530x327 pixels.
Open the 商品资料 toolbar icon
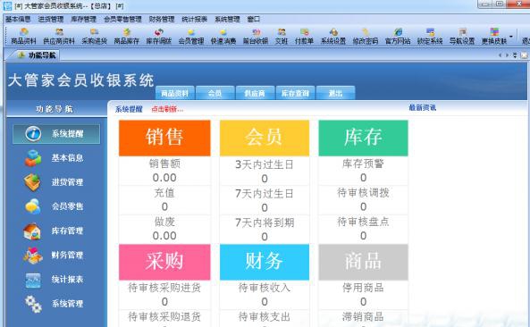coord(23,37)
